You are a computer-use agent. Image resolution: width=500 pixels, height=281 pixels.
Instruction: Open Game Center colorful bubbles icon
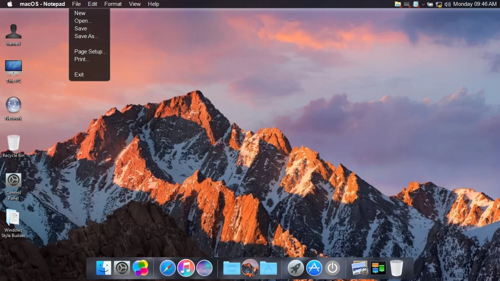coord(141,268)
